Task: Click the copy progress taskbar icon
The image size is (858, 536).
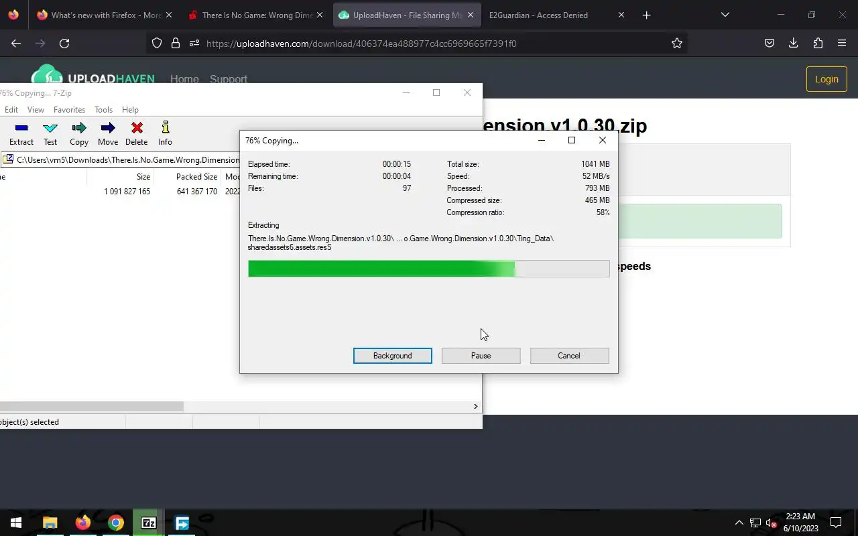Action: [x=182, y=523]
